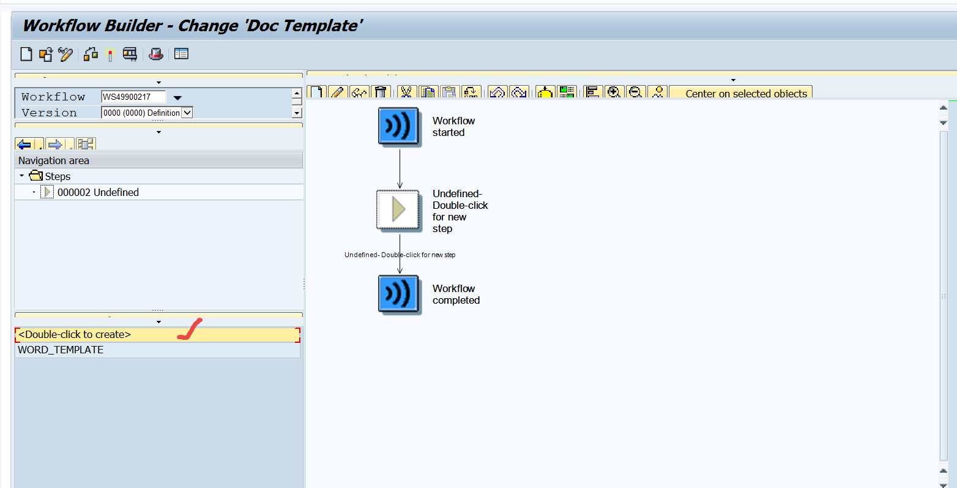The width and height of the screenshot is (957, 488).
Task: Click the Navigation area header
Action: coord(158,160)
